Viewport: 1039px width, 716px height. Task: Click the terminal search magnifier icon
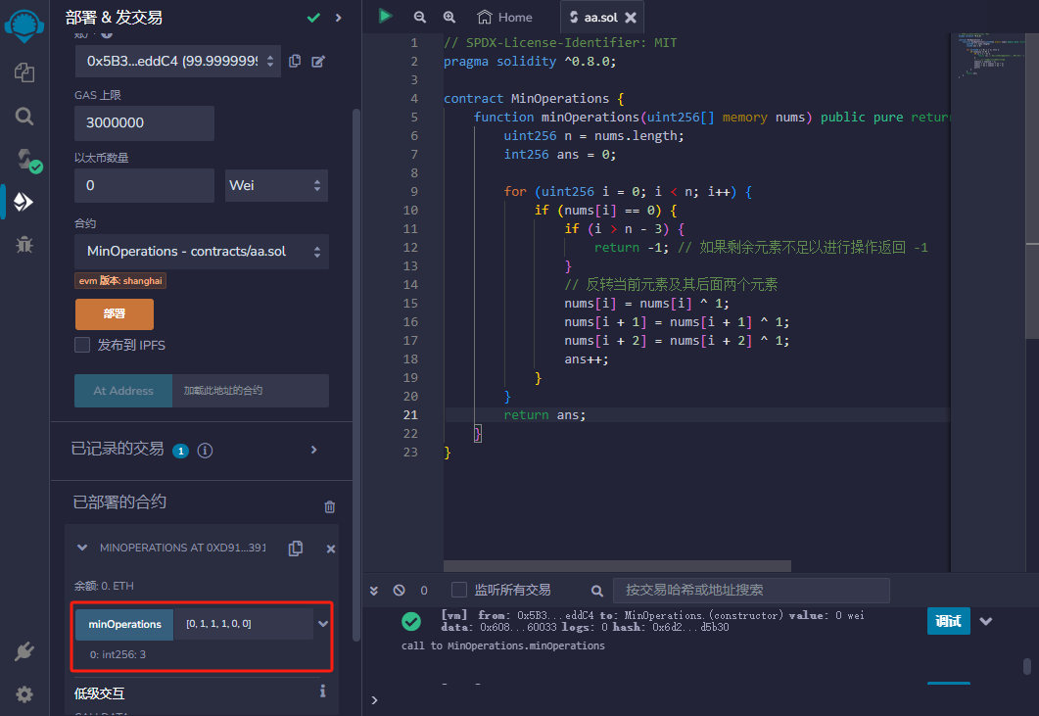click(x=597, y=591)
